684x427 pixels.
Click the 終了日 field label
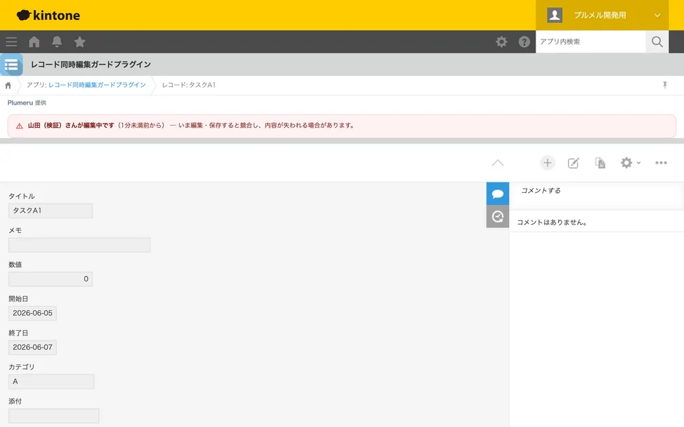pos(18,333)
